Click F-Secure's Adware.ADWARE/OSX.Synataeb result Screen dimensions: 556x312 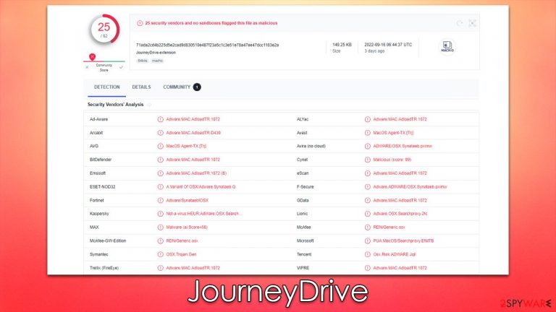click(410, 187)
